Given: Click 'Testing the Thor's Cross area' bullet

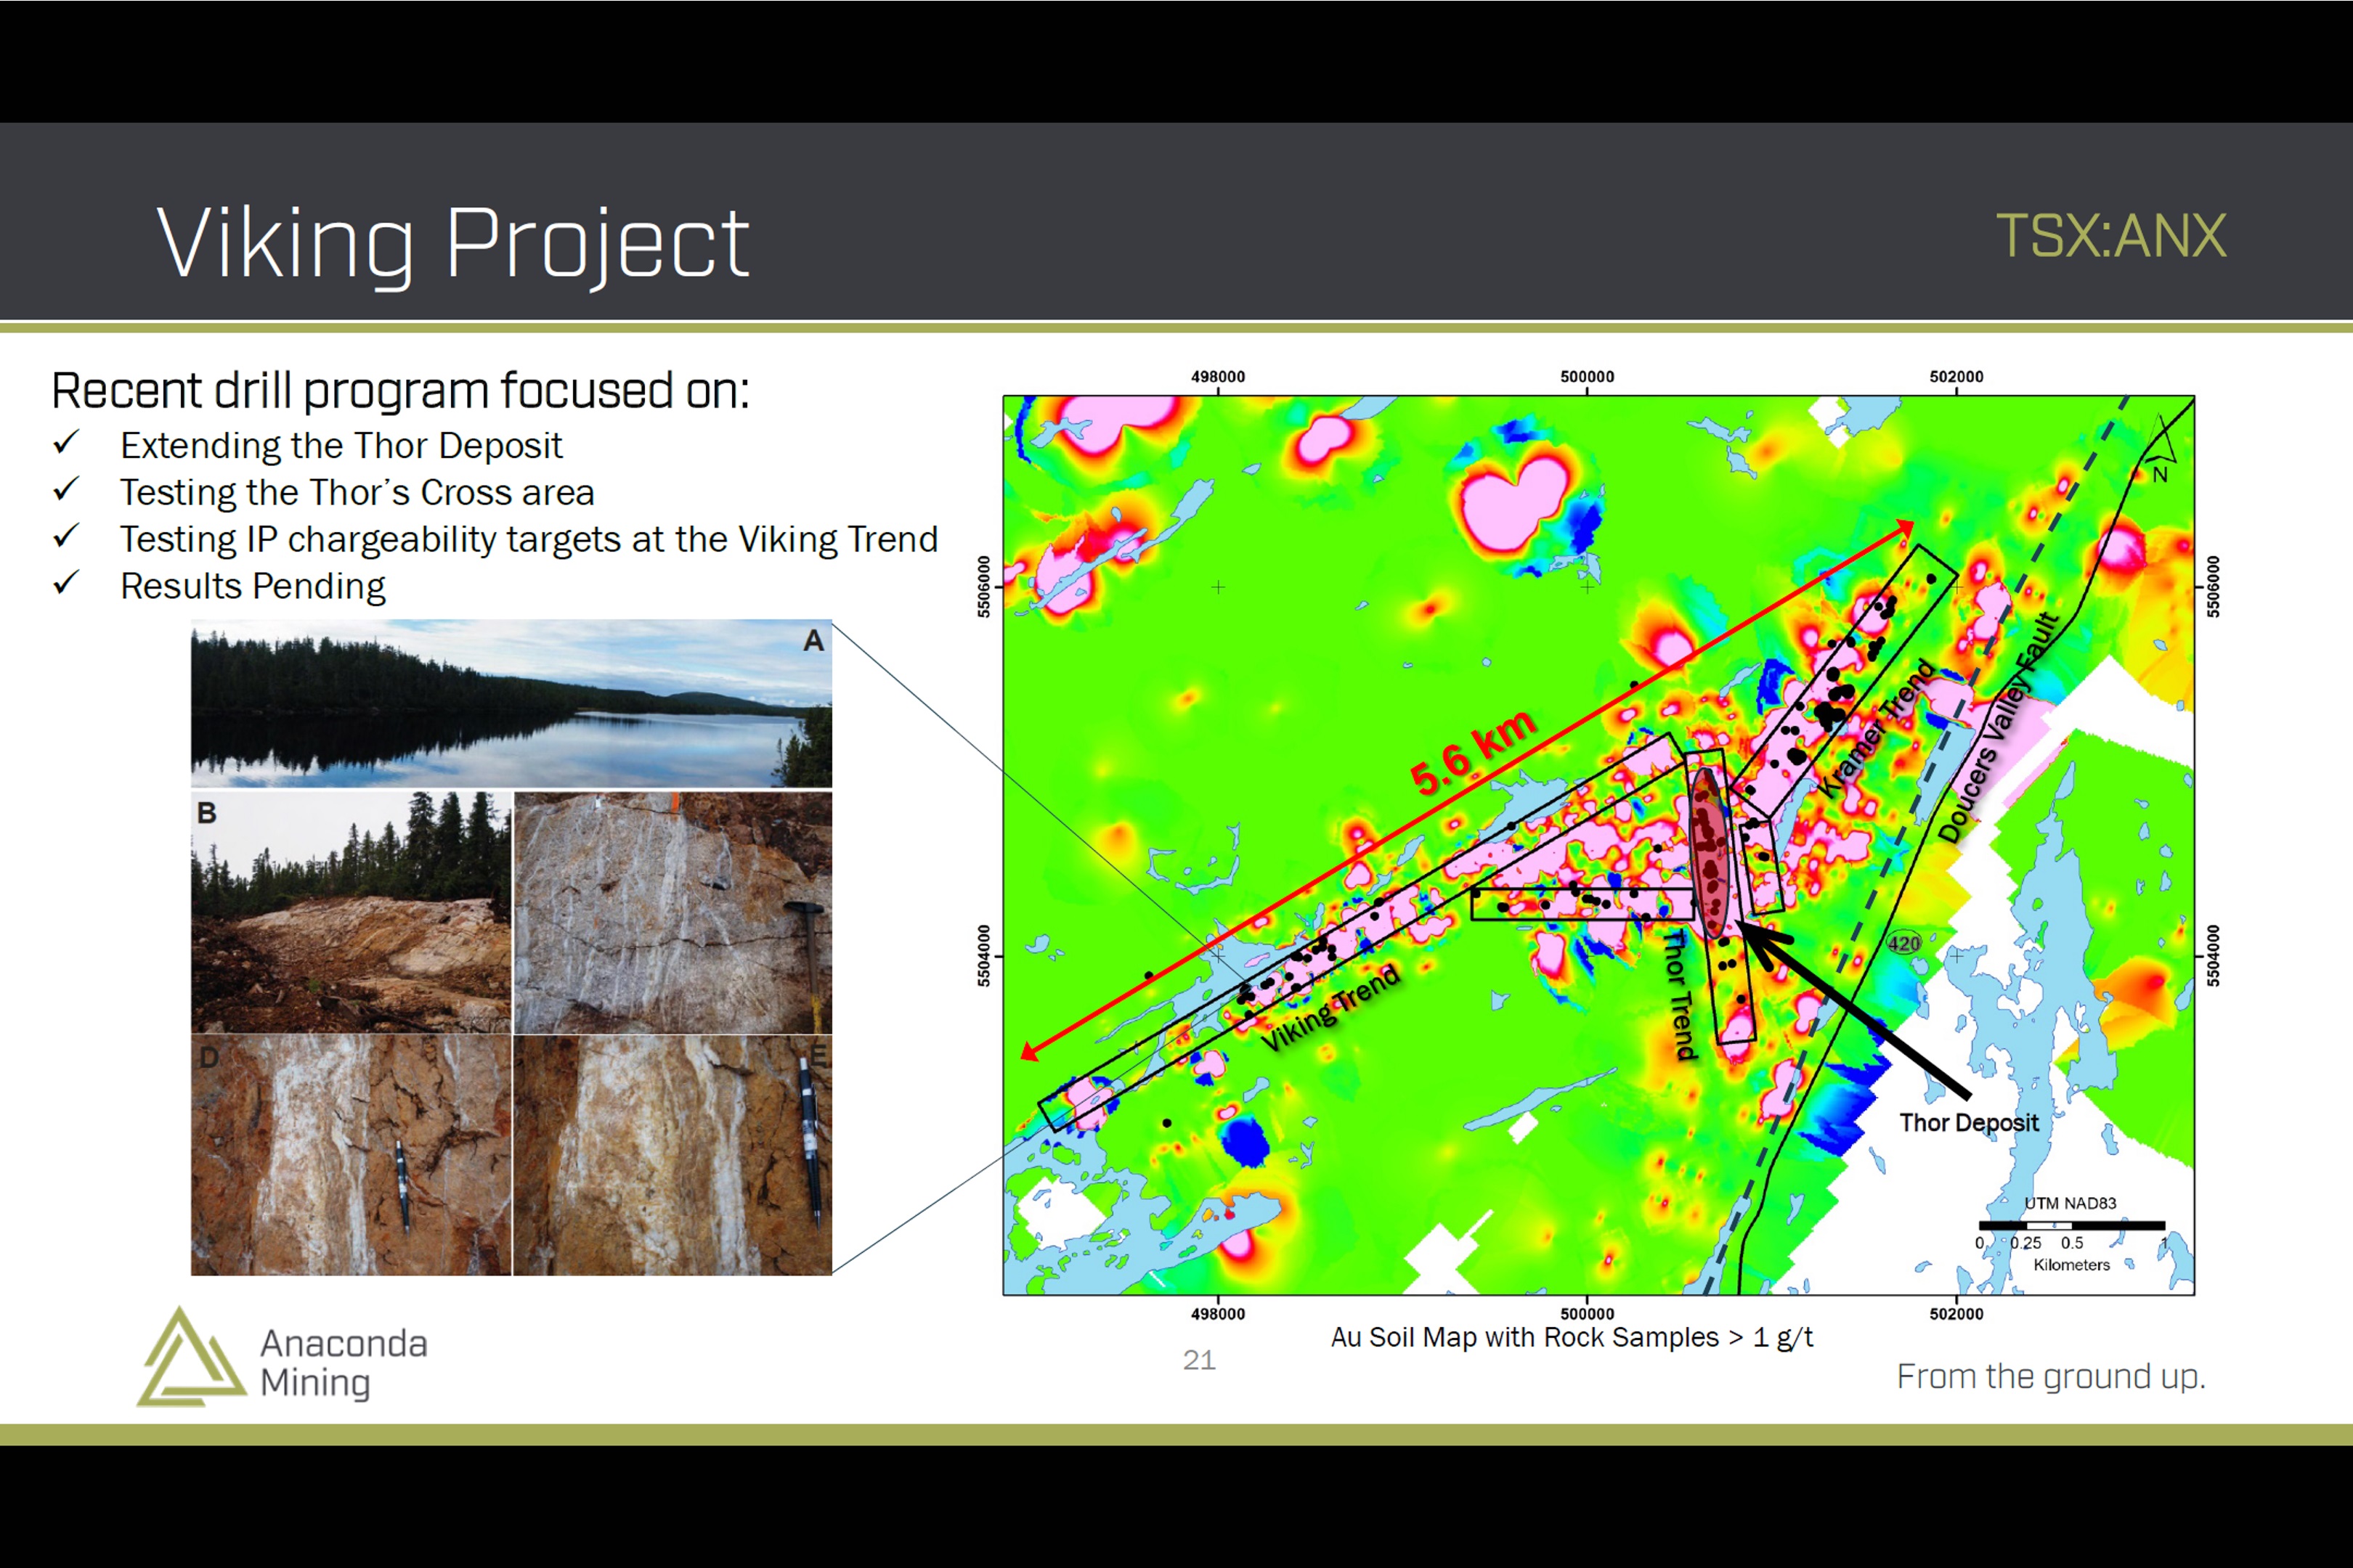Looking at the screenshot, I should [357, 493].
